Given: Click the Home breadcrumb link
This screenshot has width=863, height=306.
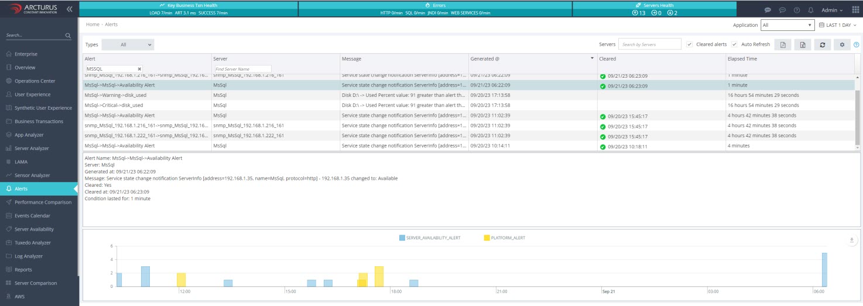Looking at the screenshot, I should 93,25.
